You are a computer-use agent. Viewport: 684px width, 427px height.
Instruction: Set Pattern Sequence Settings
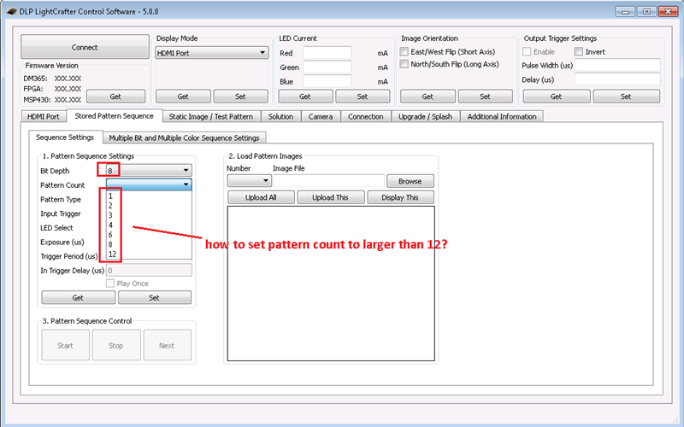tap(155, 297)
